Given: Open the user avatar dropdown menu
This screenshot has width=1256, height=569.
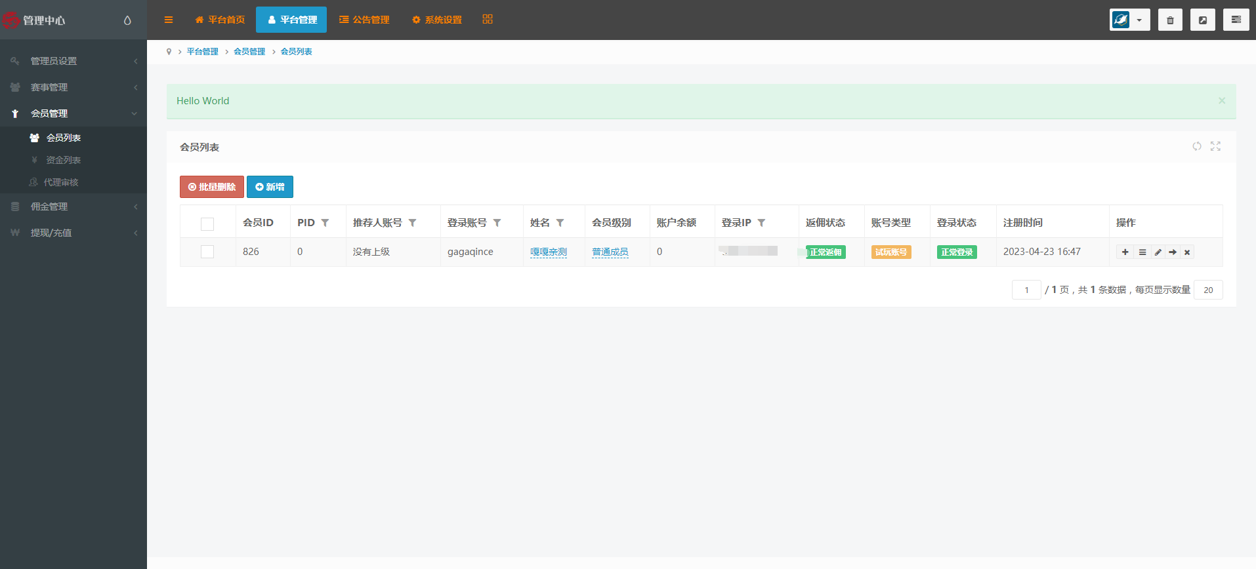Looking at the screenshot, I should click(x=1129, y=20).
